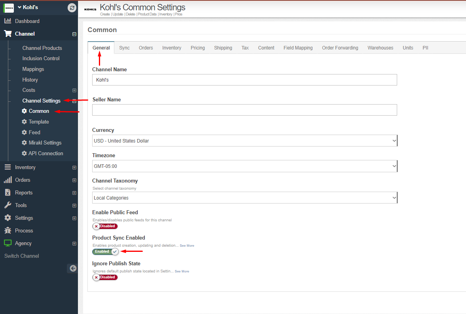
Task: Click the Kohl's logo beside page title
Action: (x=90, y=9)
